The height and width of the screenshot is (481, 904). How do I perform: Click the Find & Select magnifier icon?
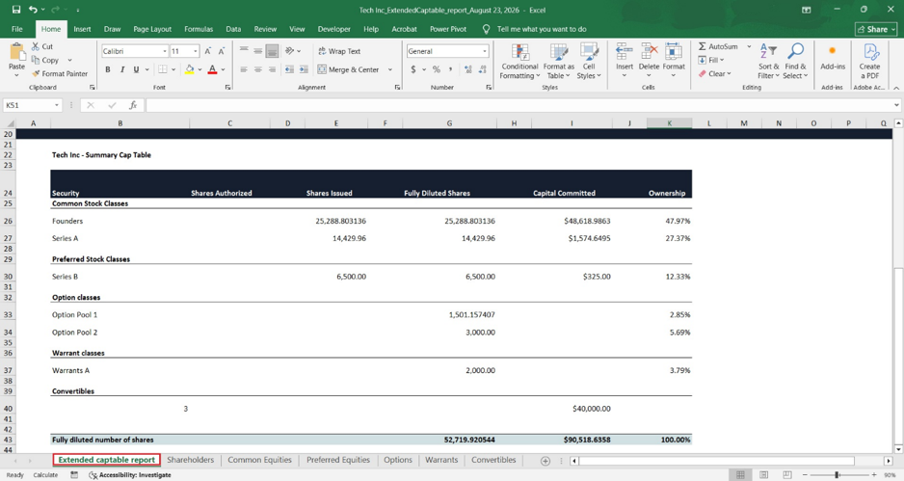796,51
